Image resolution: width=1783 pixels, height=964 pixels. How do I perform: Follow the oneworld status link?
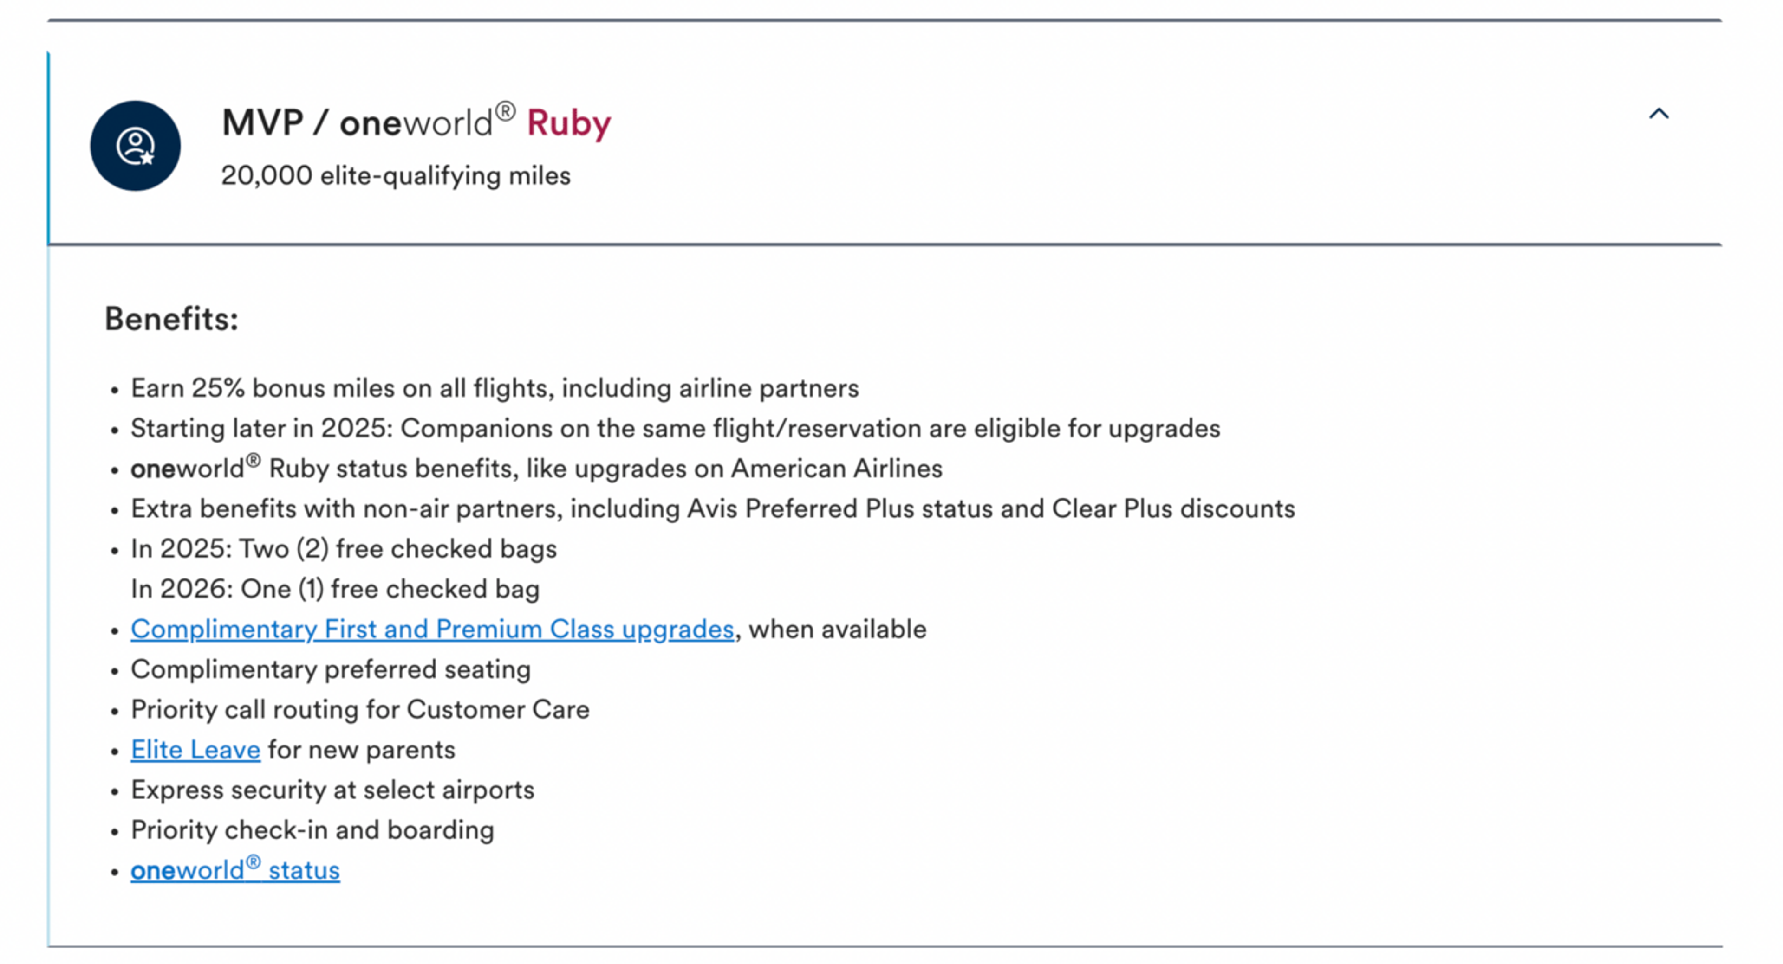click(235, 869)
